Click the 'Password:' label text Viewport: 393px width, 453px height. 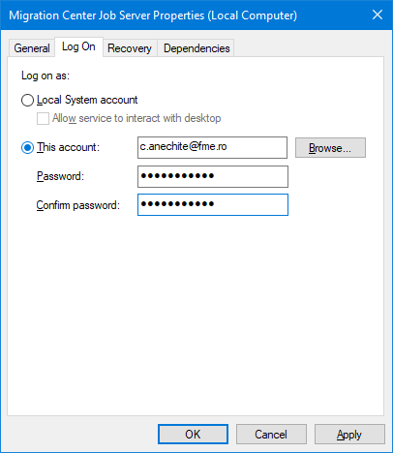click(60, 176)
